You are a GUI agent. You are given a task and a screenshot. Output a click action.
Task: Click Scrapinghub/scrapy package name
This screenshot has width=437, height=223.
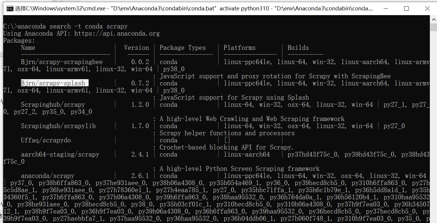[x=53, y=105]
